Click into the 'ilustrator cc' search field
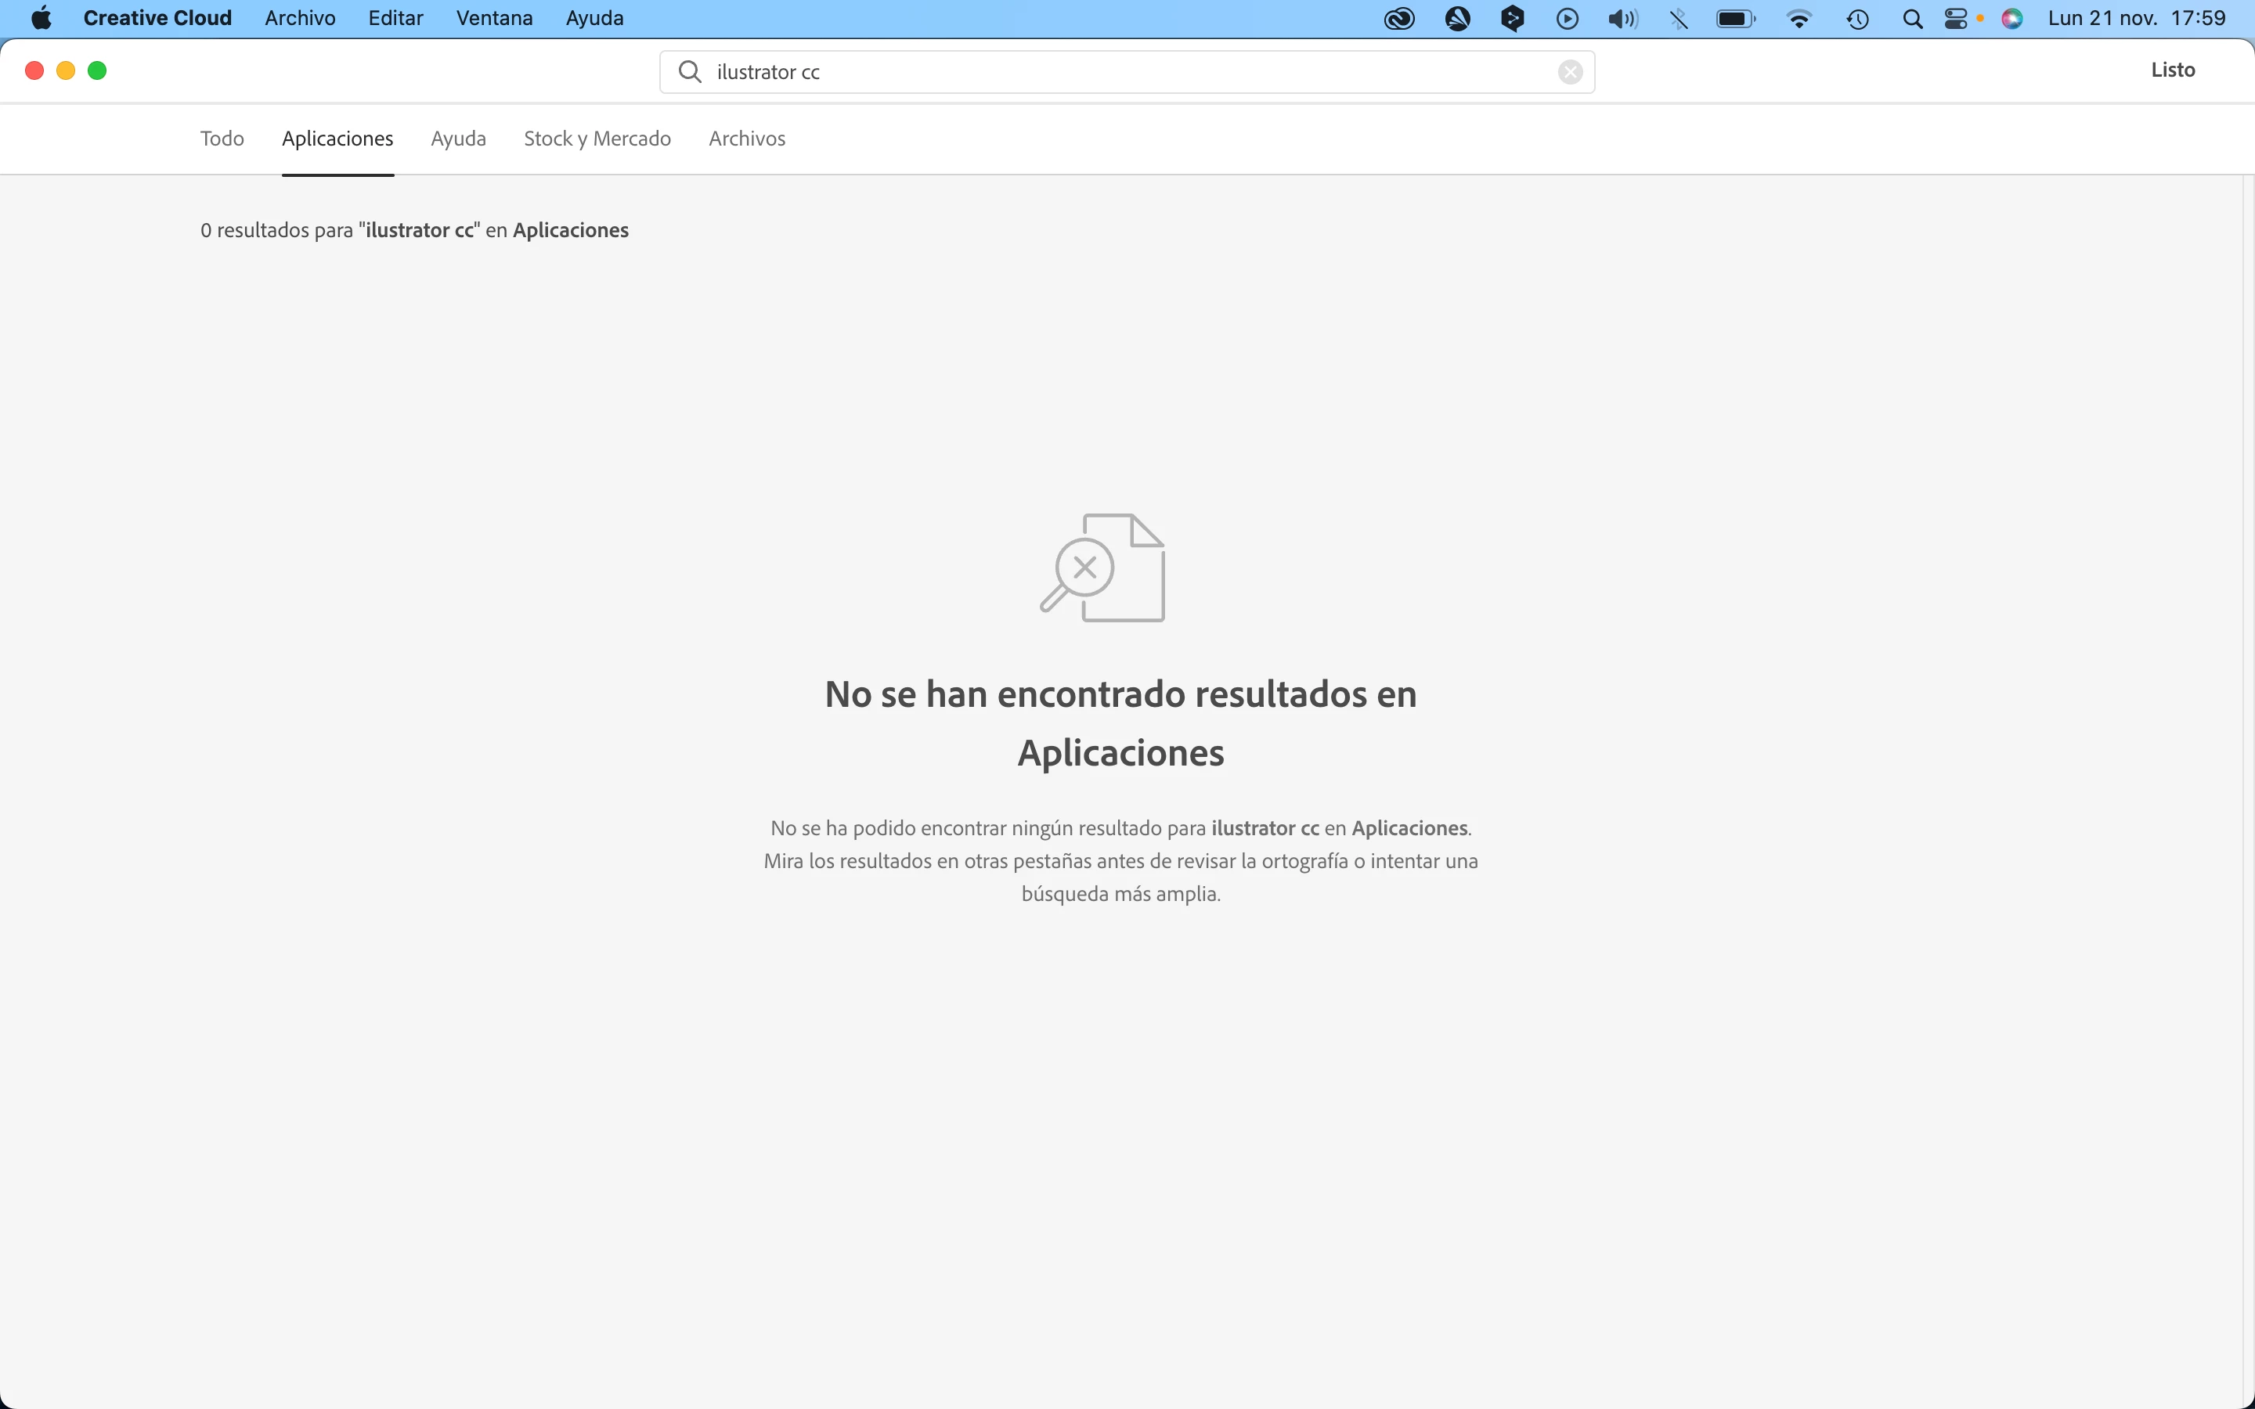This screenshot has width=2255, height=1409. [1118, 72]
